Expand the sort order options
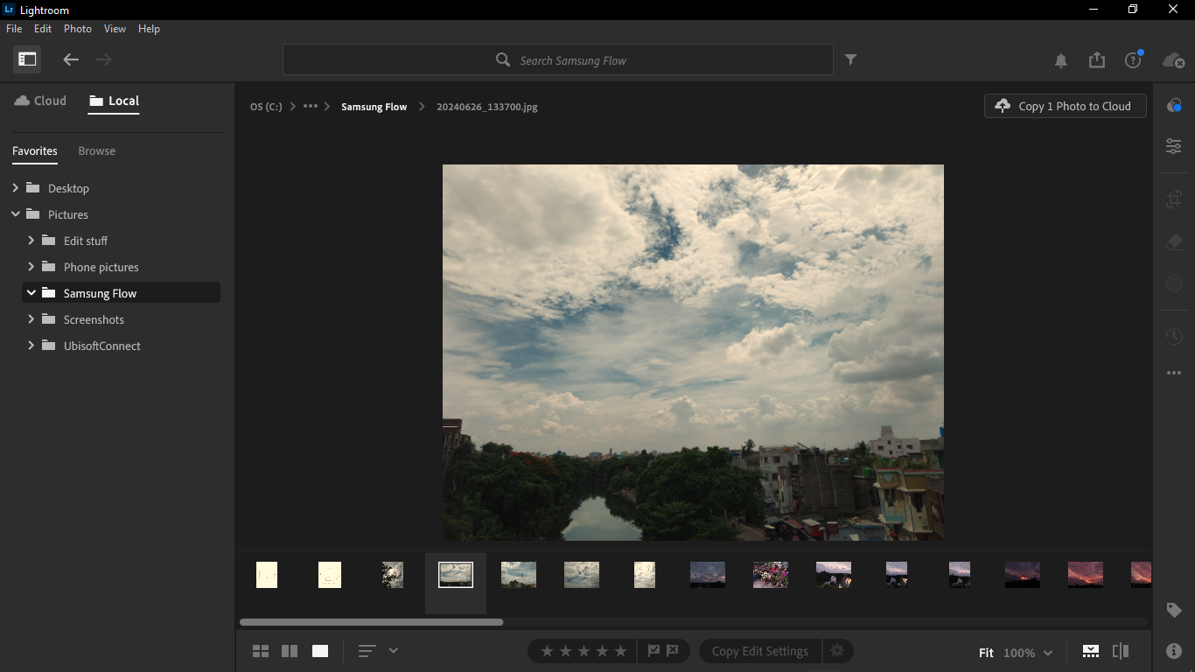 pos(393,651)
